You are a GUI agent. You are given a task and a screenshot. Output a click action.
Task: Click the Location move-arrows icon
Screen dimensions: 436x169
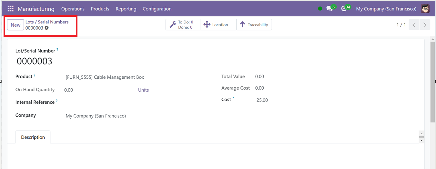(207, 25)
